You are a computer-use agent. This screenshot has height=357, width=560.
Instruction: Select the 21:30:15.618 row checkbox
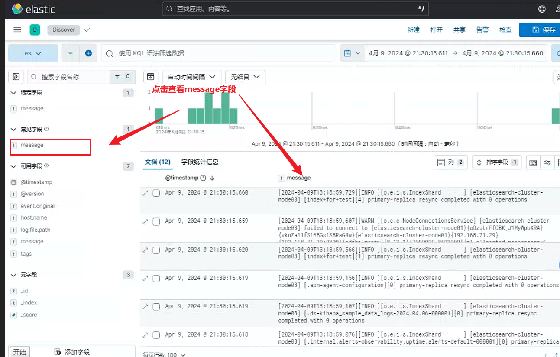coord(156,335)
